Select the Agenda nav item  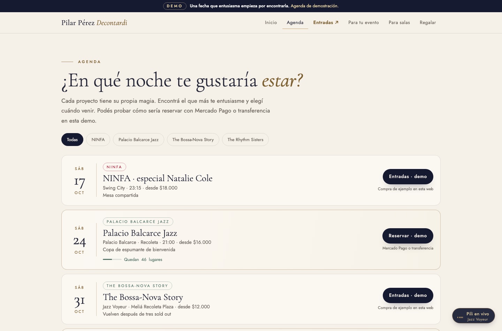pos(295,22)
